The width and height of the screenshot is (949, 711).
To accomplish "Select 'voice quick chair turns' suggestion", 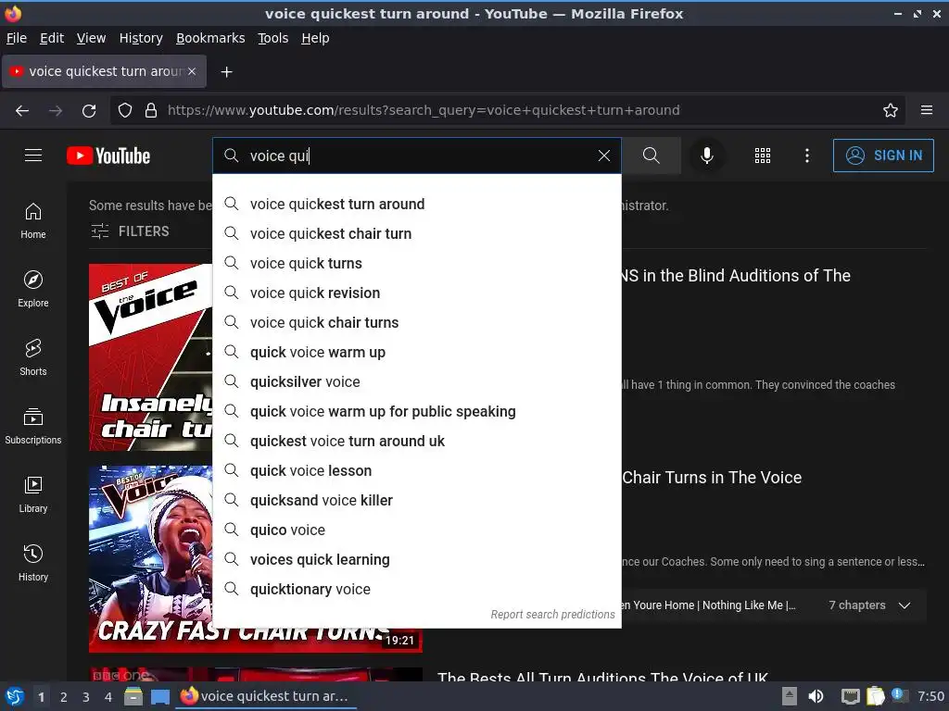I will click(x=417, y=322).
